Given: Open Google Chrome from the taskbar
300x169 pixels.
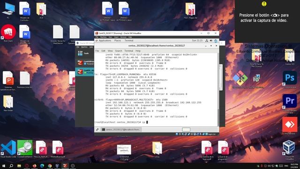Looking at the screenshot, I should click(x=50, y=166).
